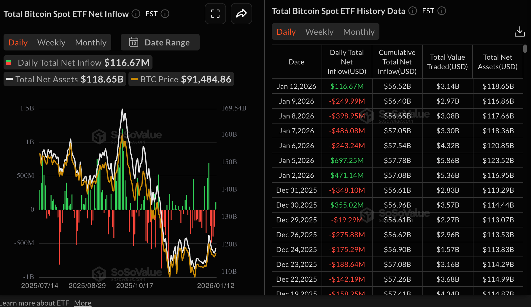
Task: Select Monthly tab on History Data panel
Action: coord(359,31)
